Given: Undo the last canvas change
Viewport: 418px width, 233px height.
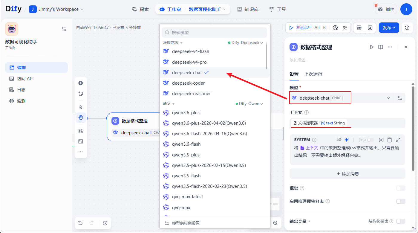Looking at the screenshot, I should 80,223.
